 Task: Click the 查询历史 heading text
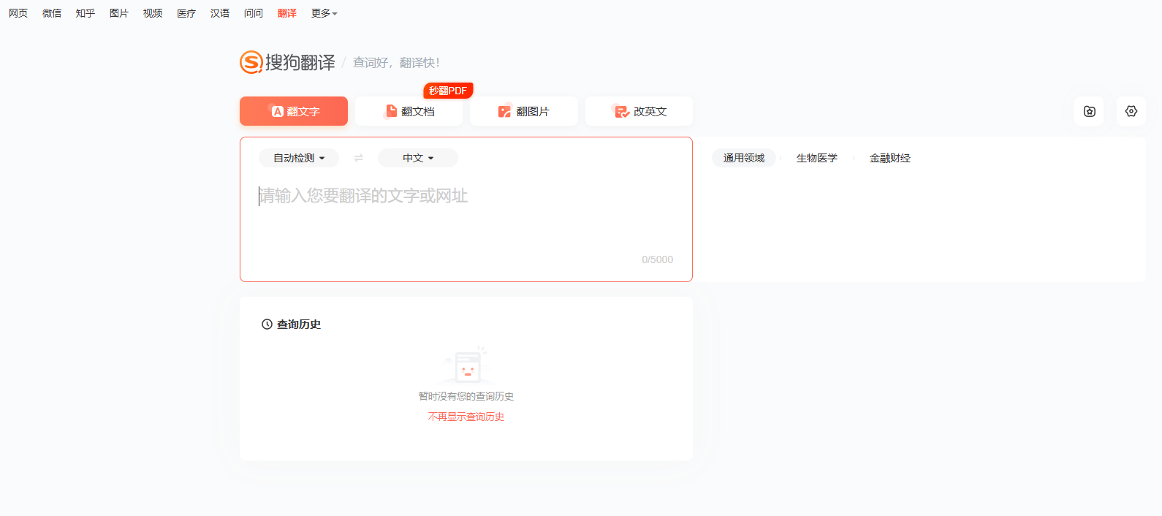click(299, 324)
